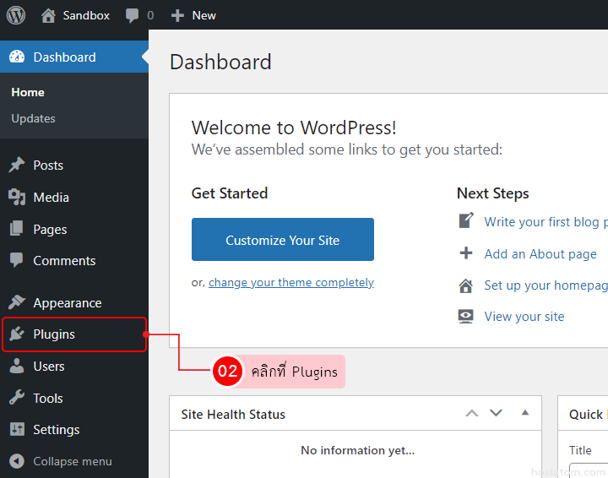Follow the change your theme completely link

coord(291,283)
